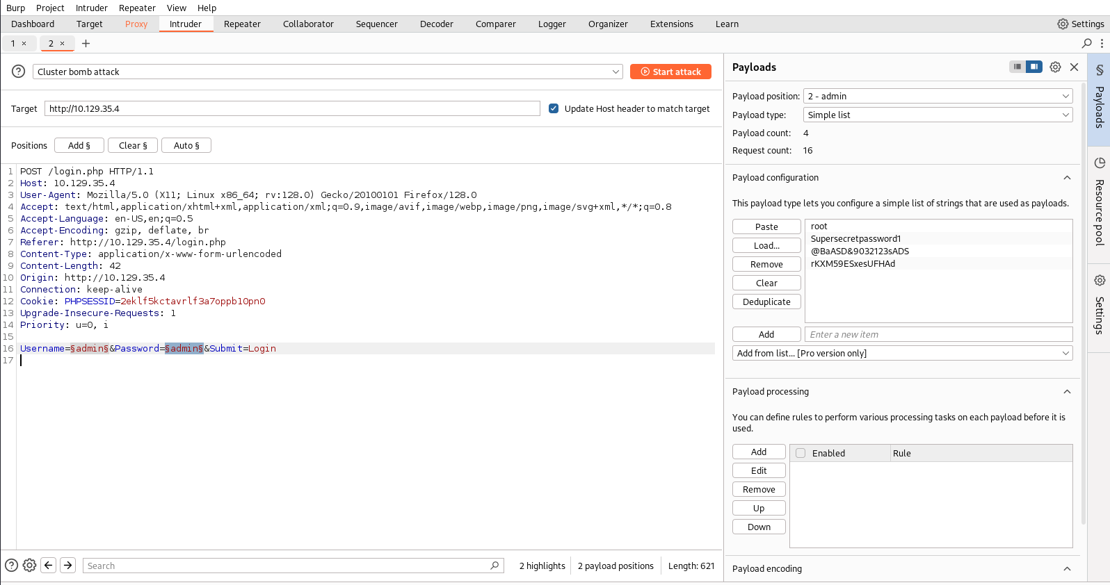Click the Enter a new item field
This screenshot has height=585, width=1110.
pyautogui.click(x=938, y=334)
